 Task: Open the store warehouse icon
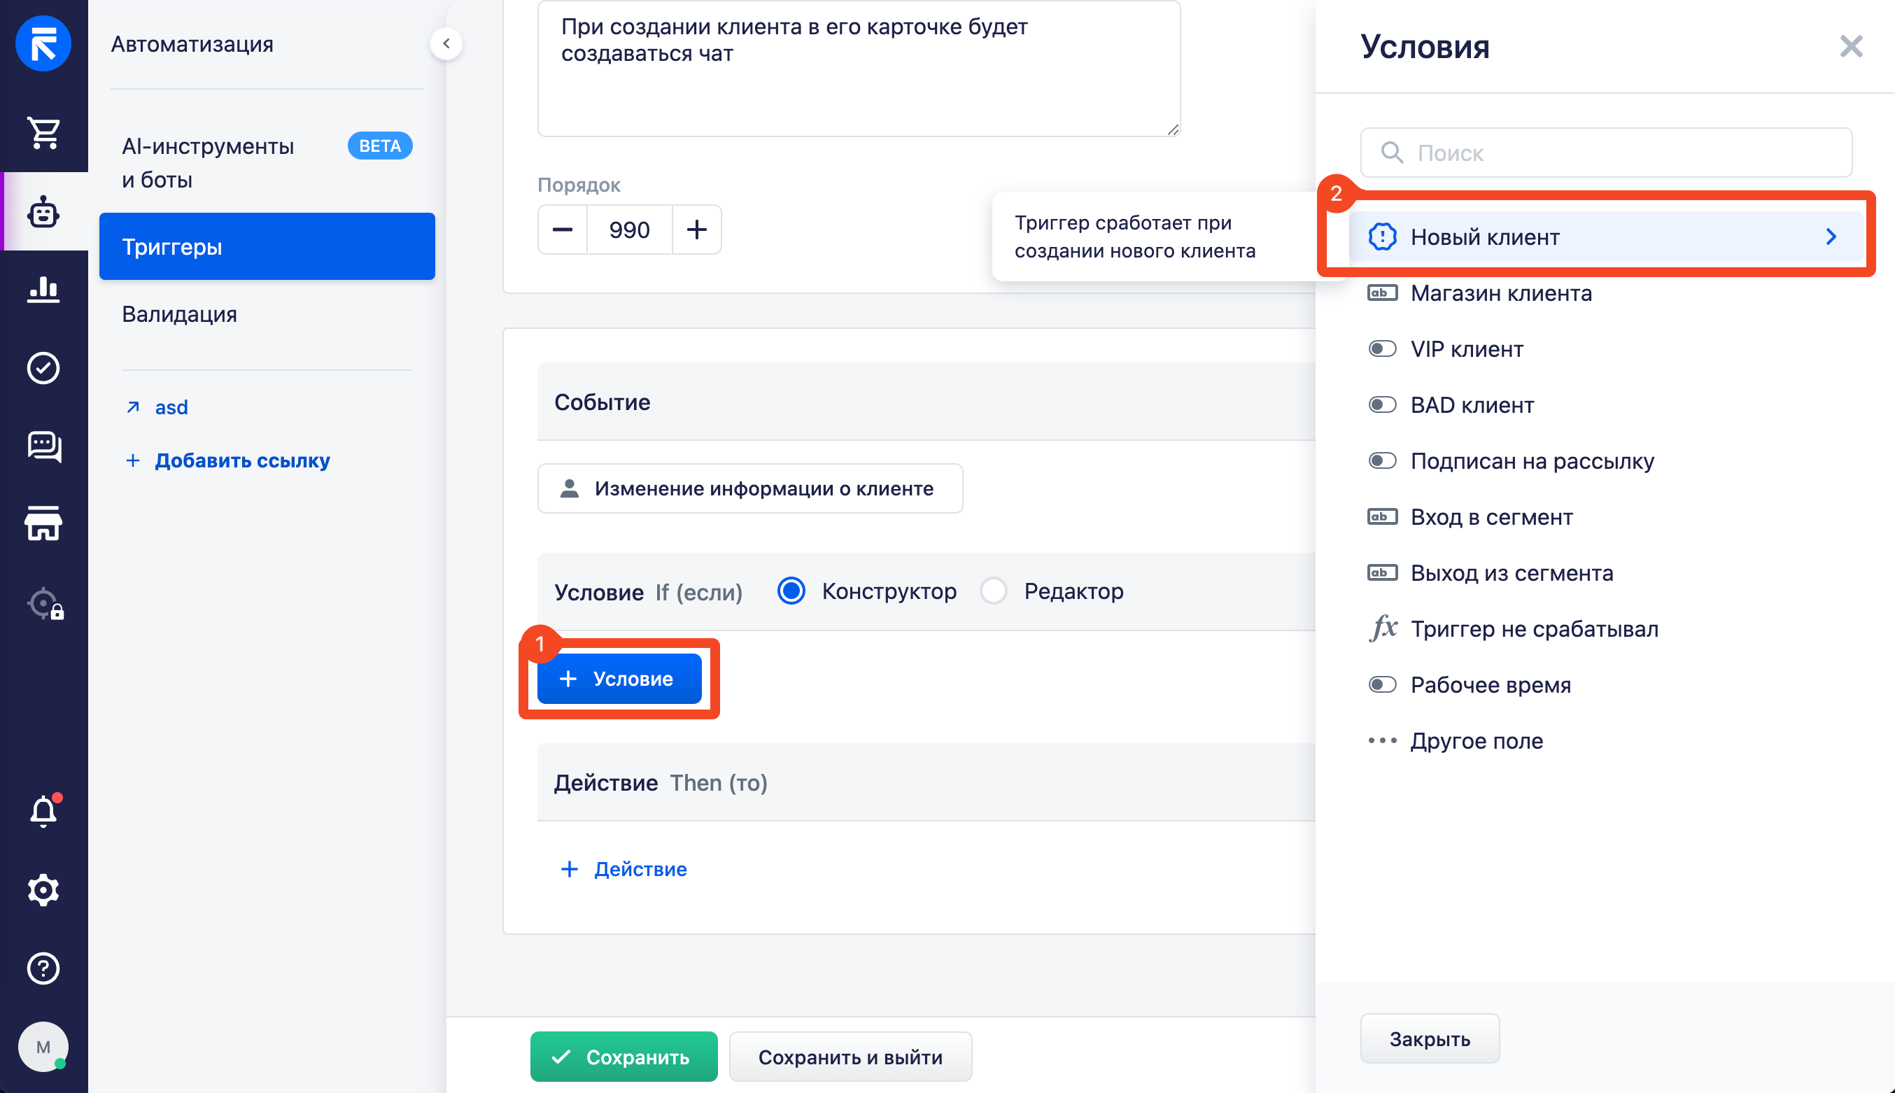pyautogui.click(x=43, y=523)
